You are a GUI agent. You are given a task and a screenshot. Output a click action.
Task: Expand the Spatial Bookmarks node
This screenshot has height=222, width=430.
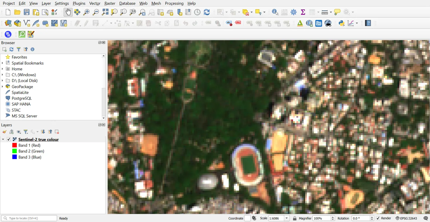[x=2, y=63]
